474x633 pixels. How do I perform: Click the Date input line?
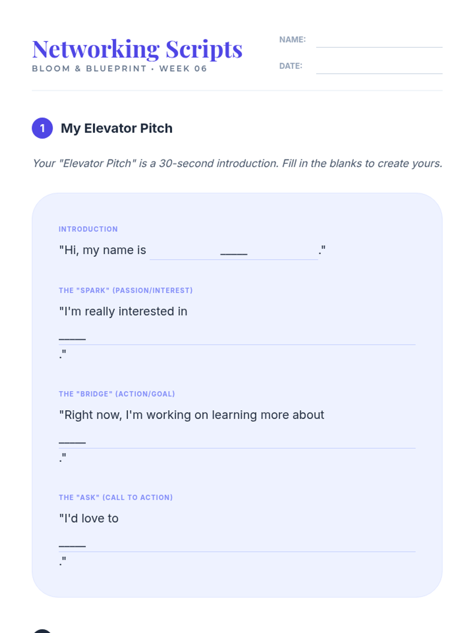click(379, 67)
